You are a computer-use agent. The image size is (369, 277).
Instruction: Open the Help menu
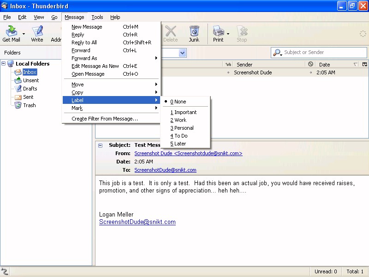(115, 17)
